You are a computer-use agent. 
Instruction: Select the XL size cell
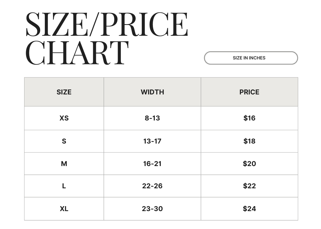click(x=64, y=209)
